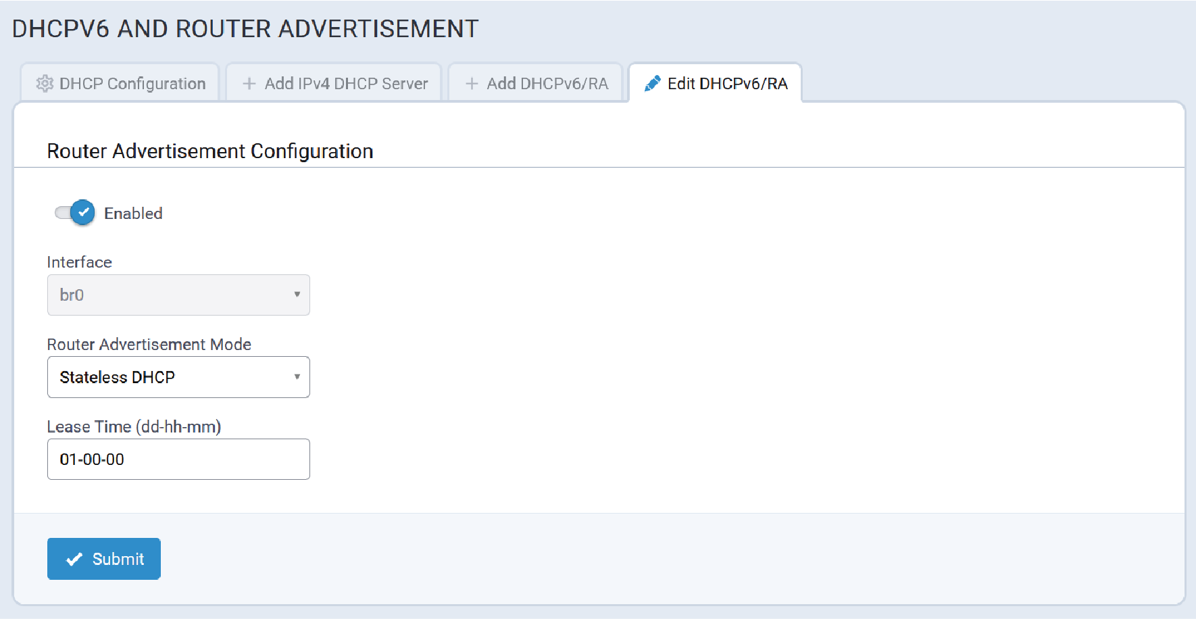1196x619 pixels.
Task: Expand the Router Advertisement Mode dropdown
Action: [x=178, y=377]
